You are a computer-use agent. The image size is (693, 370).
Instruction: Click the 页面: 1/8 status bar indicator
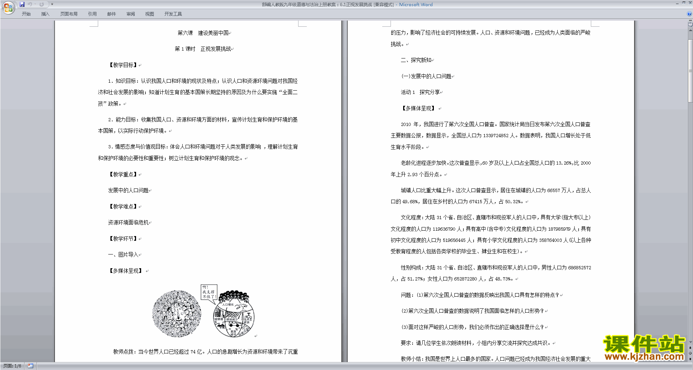point(12,366)
